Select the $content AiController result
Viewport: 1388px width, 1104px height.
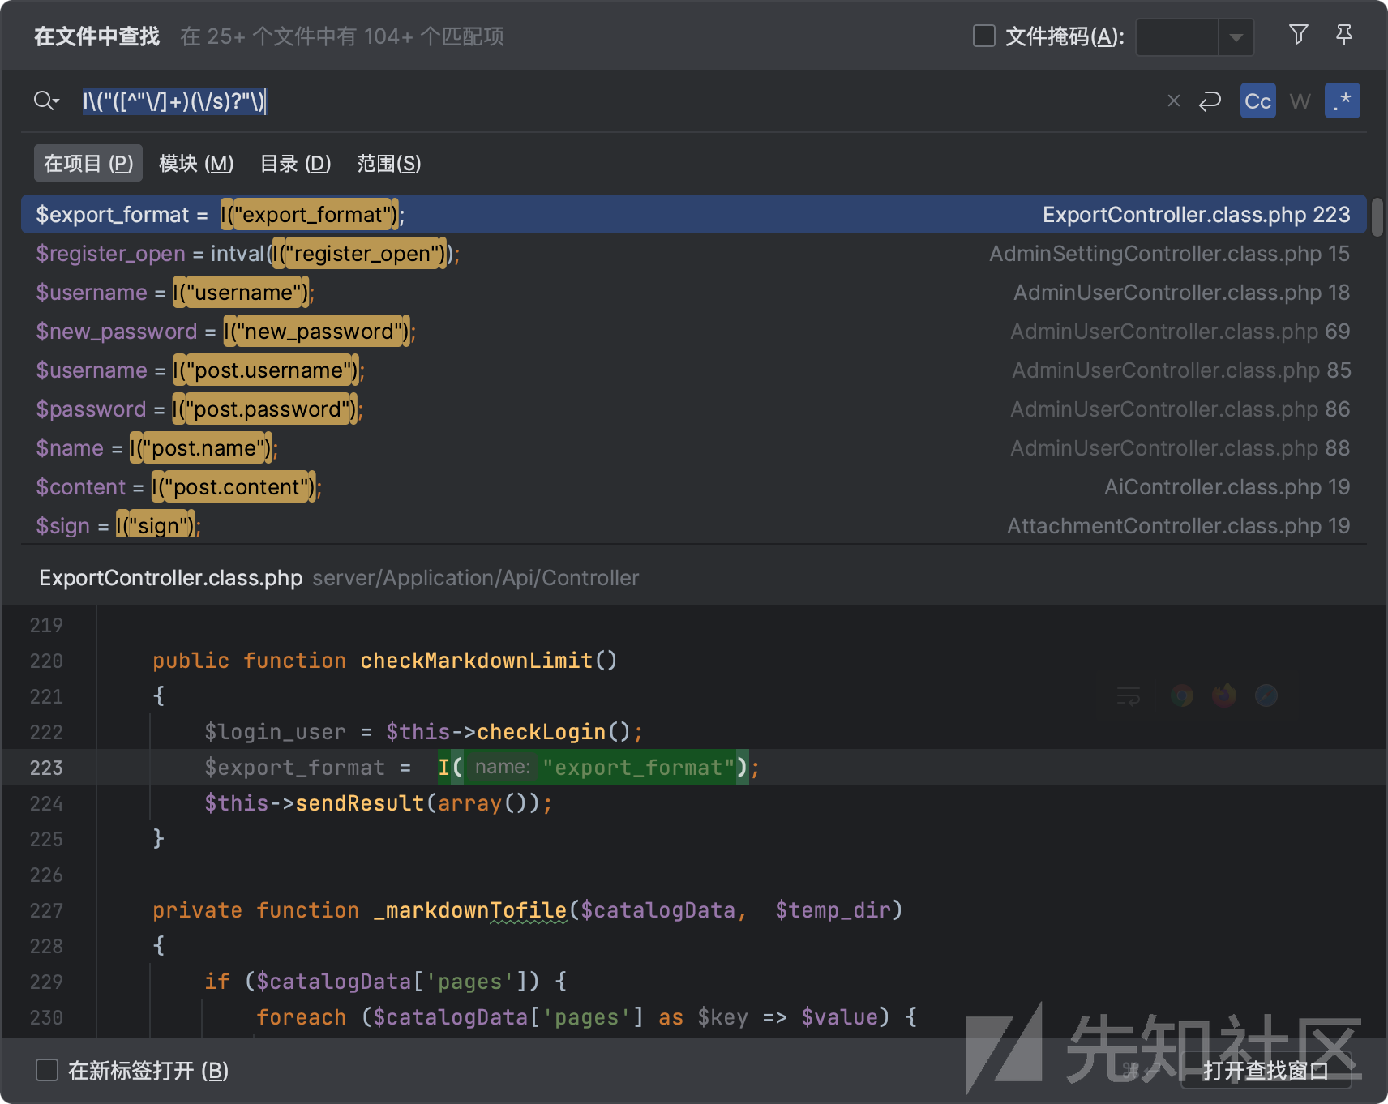tap(693, 486)
